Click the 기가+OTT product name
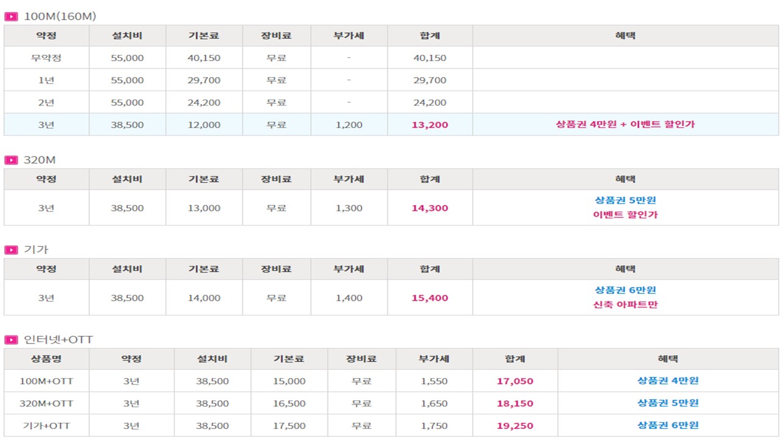The width and height of the screenshot is (783, 440). click(46, 426)
